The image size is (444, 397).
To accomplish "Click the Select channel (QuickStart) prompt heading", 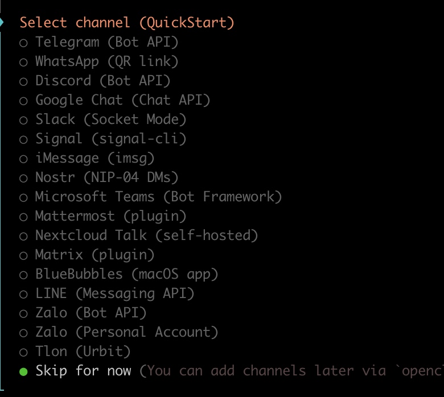I will pos(127,23).
